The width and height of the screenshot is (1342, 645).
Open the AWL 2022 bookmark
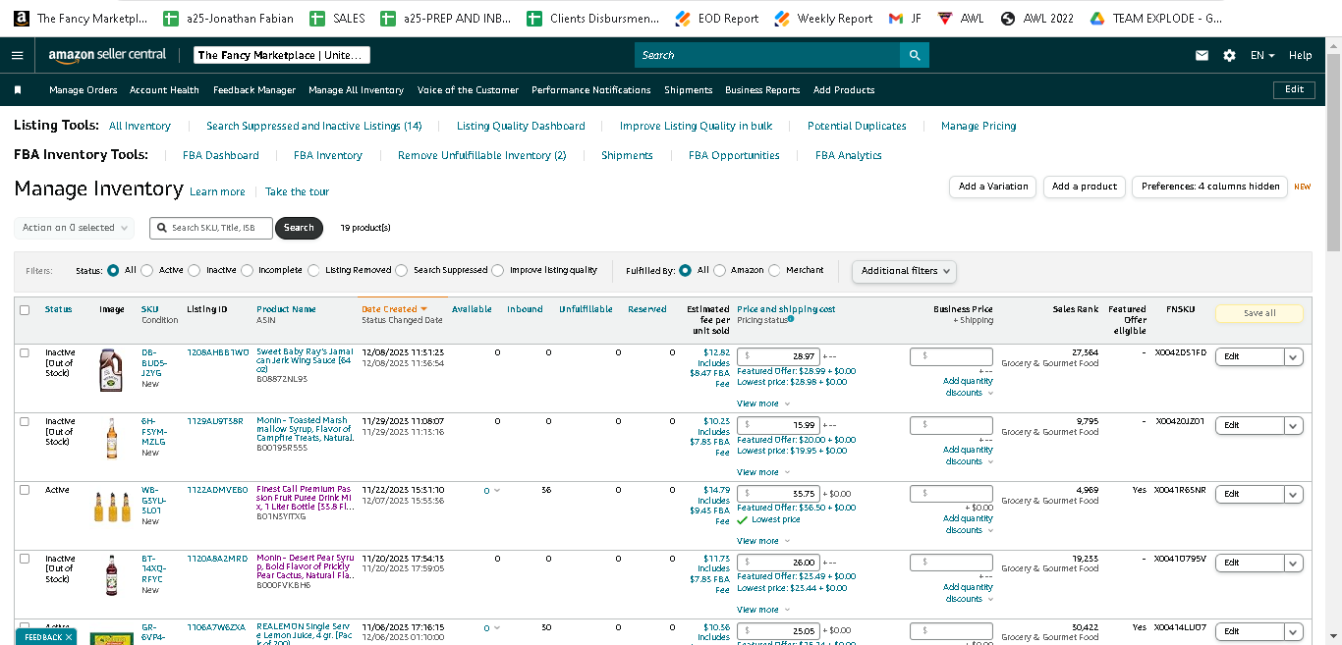tap(1036, 18)
